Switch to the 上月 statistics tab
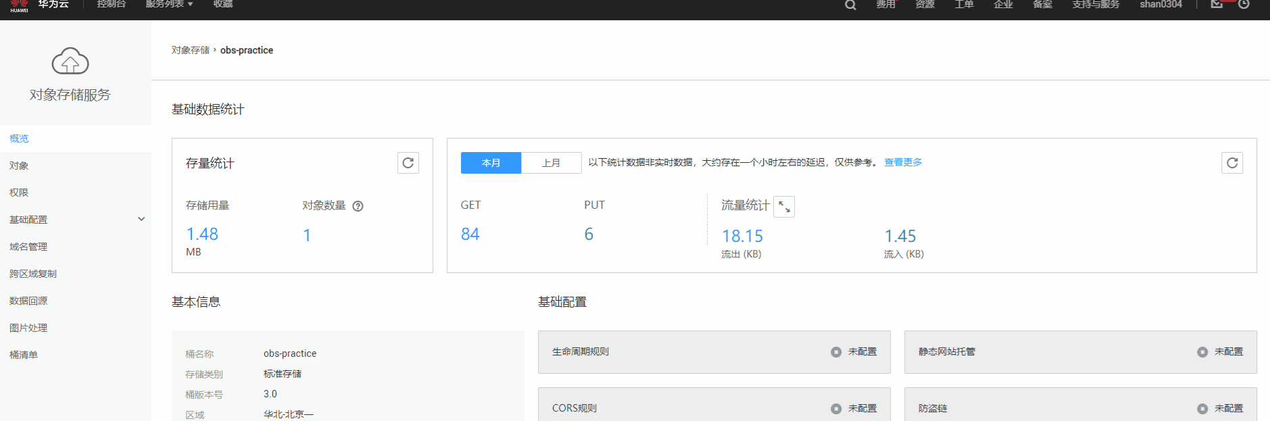Image resolution: width=1270 pixels, height=421 pixels. [x=552, y=163]
